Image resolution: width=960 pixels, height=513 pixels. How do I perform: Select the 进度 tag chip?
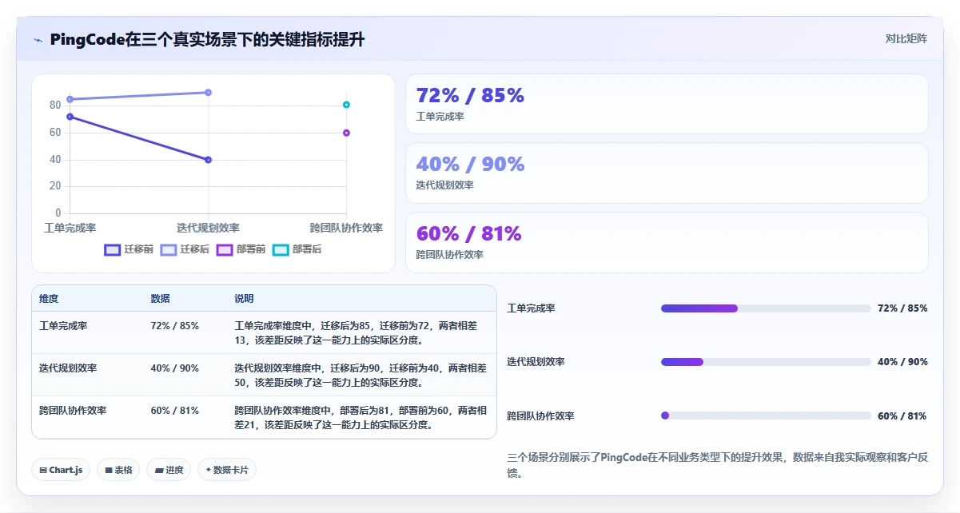click(169, 470)
